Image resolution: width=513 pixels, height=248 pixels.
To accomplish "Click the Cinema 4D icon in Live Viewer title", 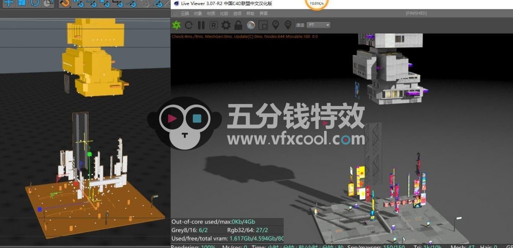I will pos(176,3).
